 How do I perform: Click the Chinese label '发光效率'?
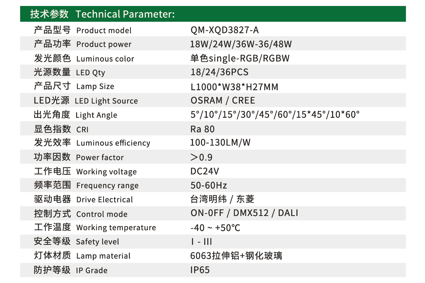click(x=52, y=143)
